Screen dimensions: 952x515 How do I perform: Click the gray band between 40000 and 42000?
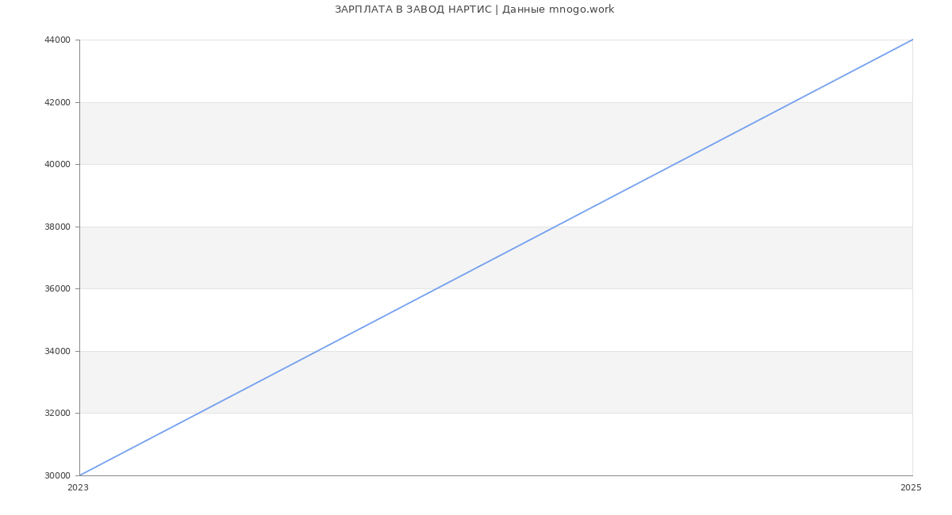tap(317, 133)
